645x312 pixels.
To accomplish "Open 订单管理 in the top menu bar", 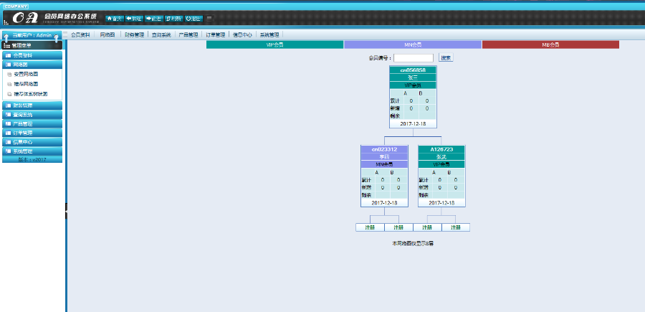I will coord(215,34).
